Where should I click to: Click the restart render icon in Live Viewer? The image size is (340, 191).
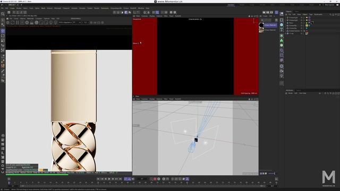click(13, 22)
